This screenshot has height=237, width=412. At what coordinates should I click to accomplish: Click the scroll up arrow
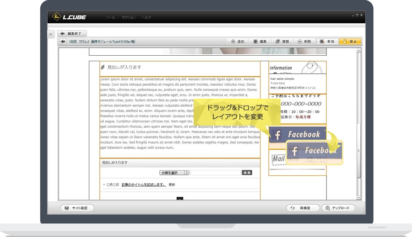click(x=358, y=50)
